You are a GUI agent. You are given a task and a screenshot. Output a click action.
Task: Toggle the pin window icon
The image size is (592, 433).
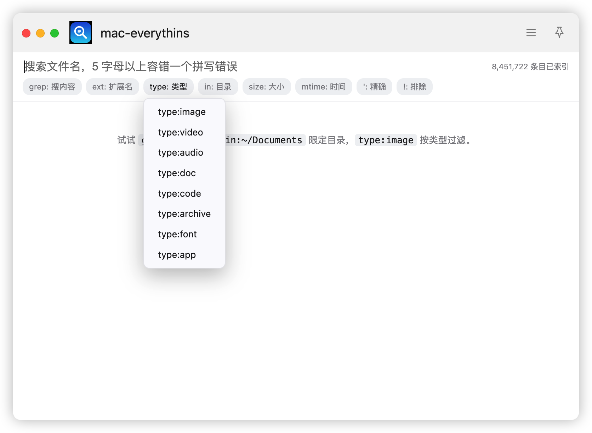click(x=559, y=33)
